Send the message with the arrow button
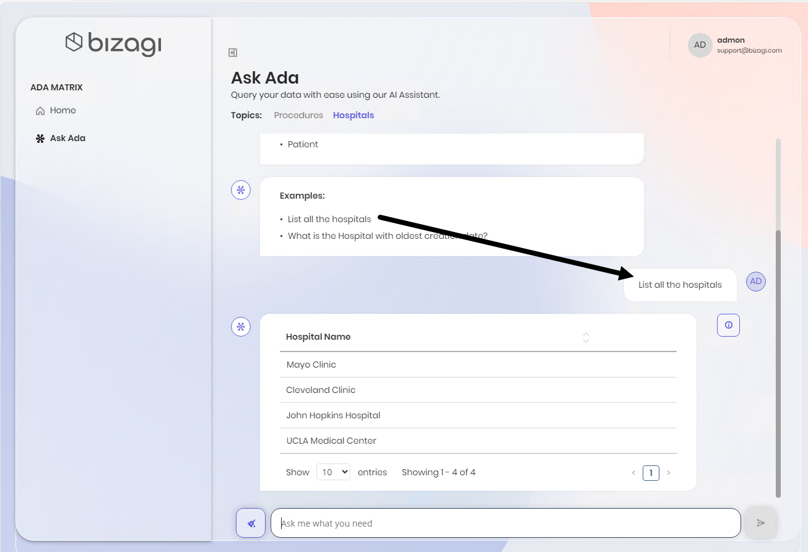The width and height of the screenshot is (808, 552). [x=761, y=523]
